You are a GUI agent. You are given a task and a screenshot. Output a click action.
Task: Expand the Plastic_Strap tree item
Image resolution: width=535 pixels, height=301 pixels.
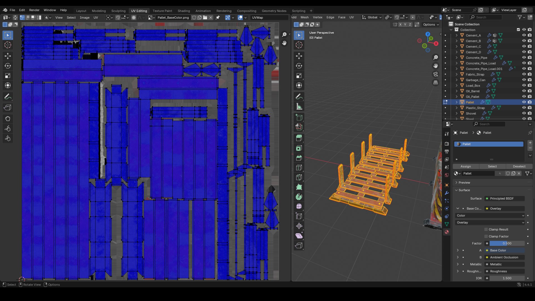[x=456, y=108]
